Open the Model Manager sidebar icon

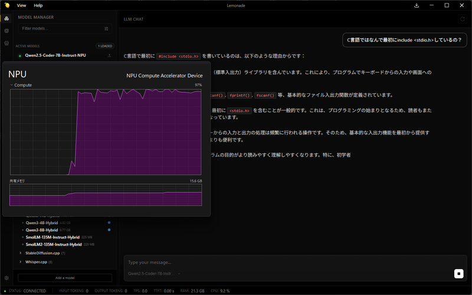[6, 18]
